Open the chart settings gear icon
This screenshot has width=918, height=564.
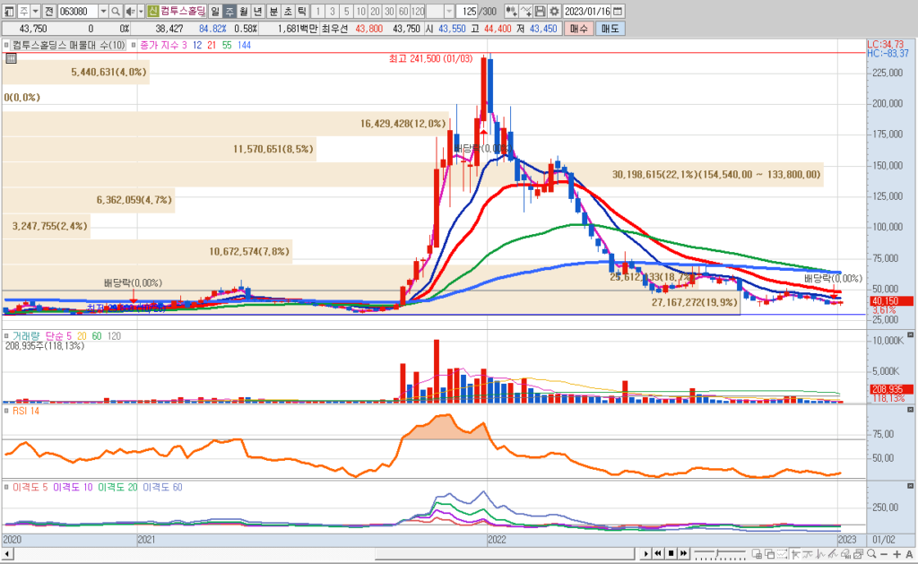(554, 11)
